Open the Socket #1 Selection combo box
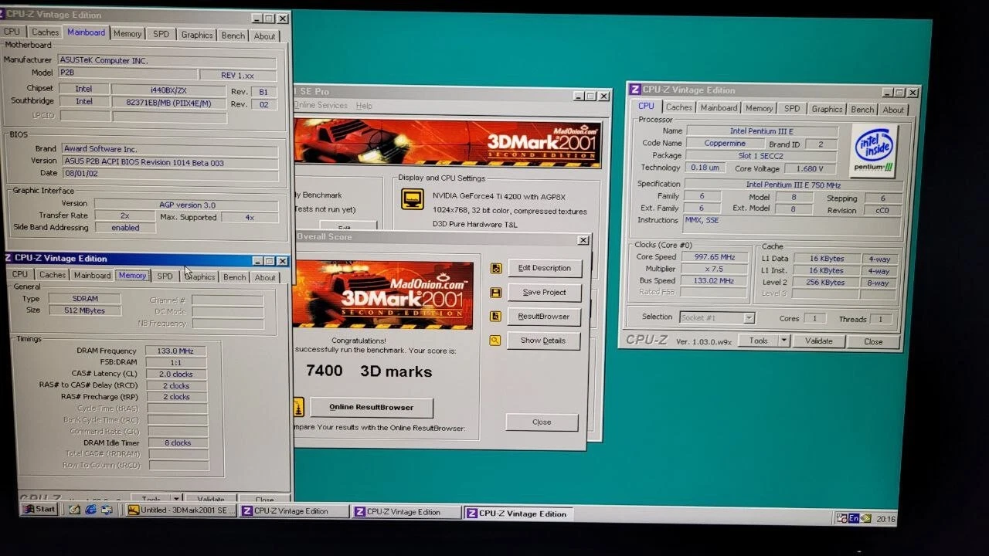Screen dimensions: 989x556 [x=717, y=317]
